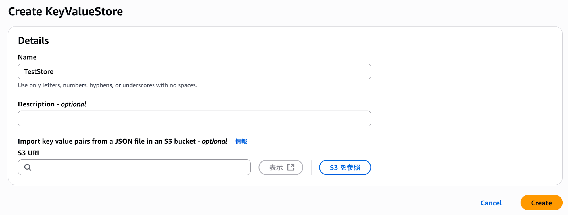Click the magnifier icon in S3 URI field

click(28, 167)
